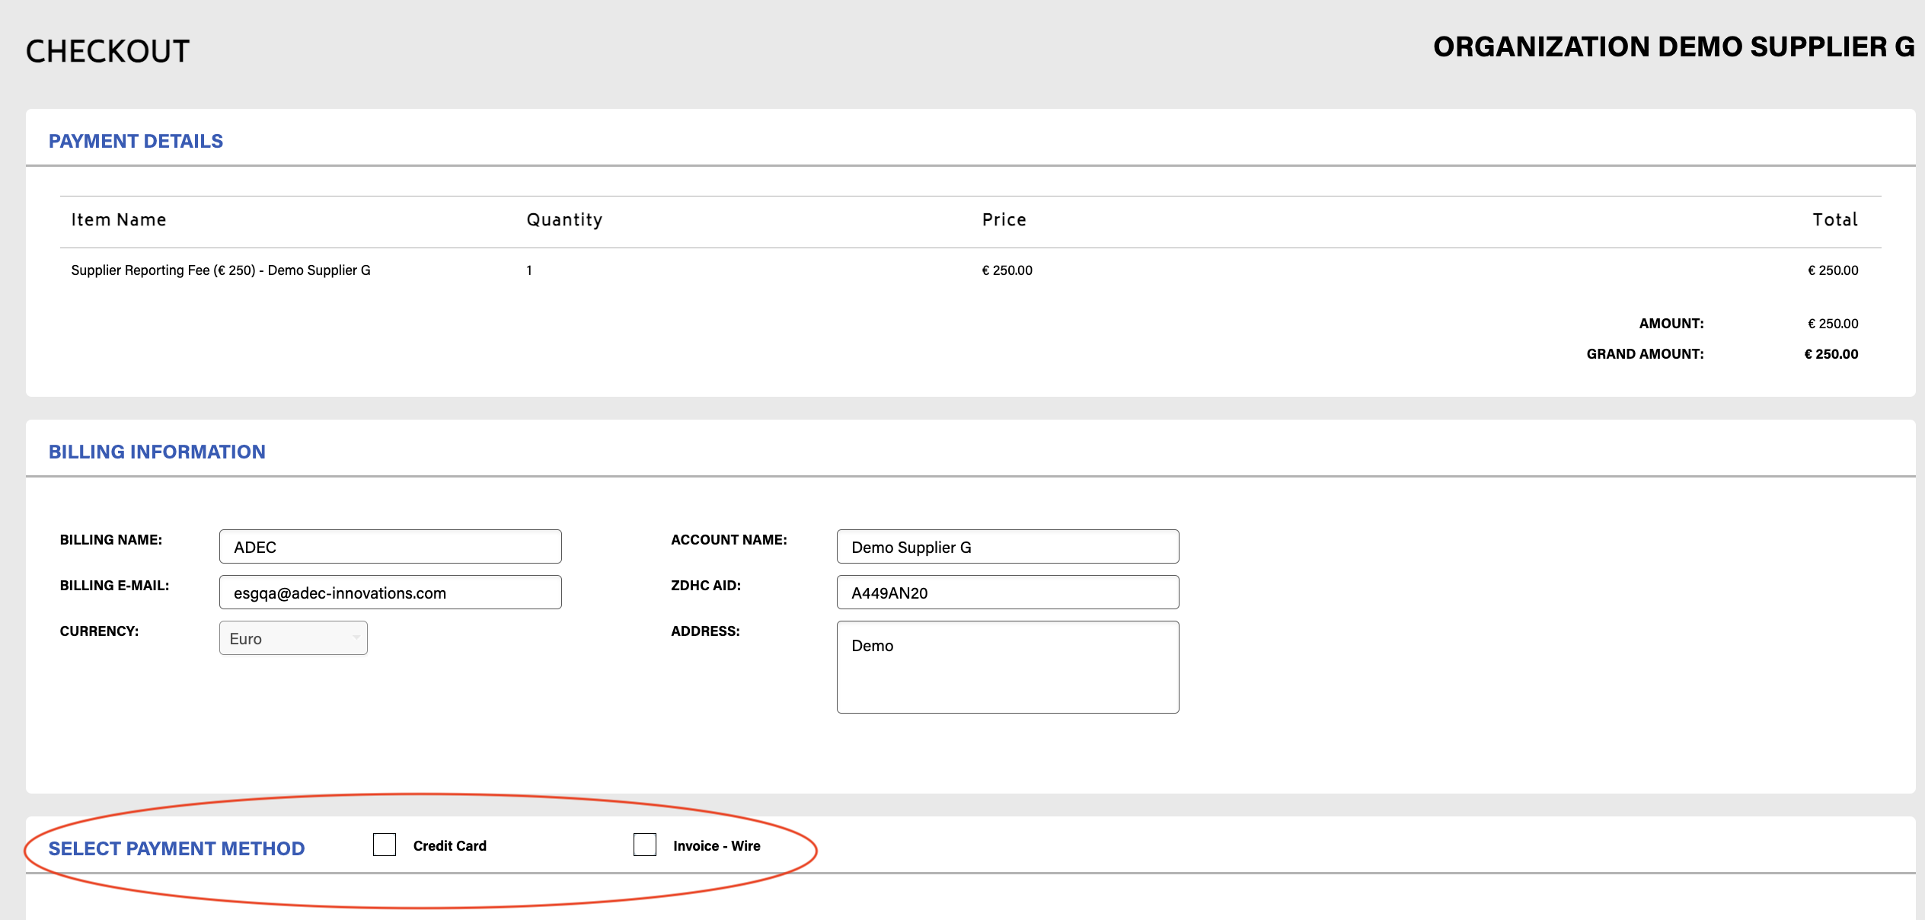Open the Currency dropdown showing Euro
The height and width of the screenshot is (920, 1925).
[x=293, y=638]
